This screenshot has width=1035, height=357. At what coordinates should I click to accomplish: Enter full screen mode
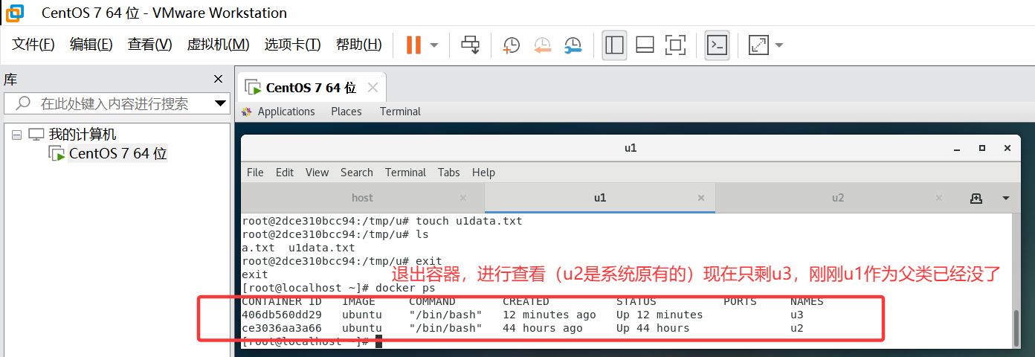tap(675, 45)
